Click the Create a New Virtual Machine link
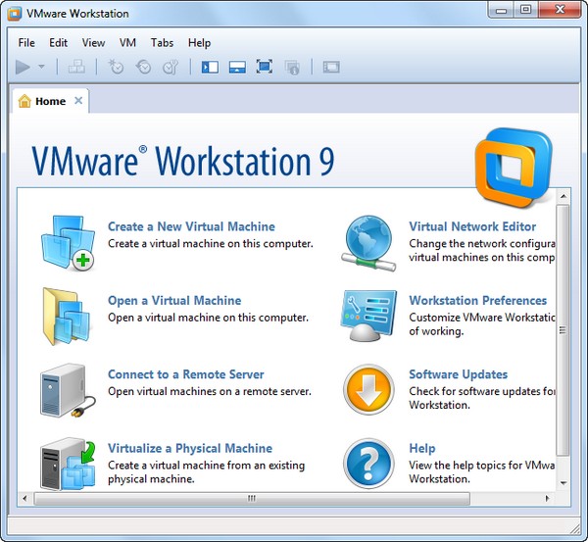588x542 pixels. (x=191, y=226)
